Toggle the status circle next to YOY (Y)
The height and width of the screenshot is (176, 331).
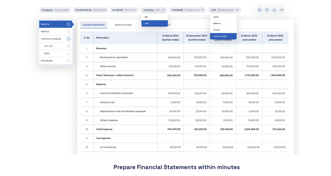[x=68, y=46]
